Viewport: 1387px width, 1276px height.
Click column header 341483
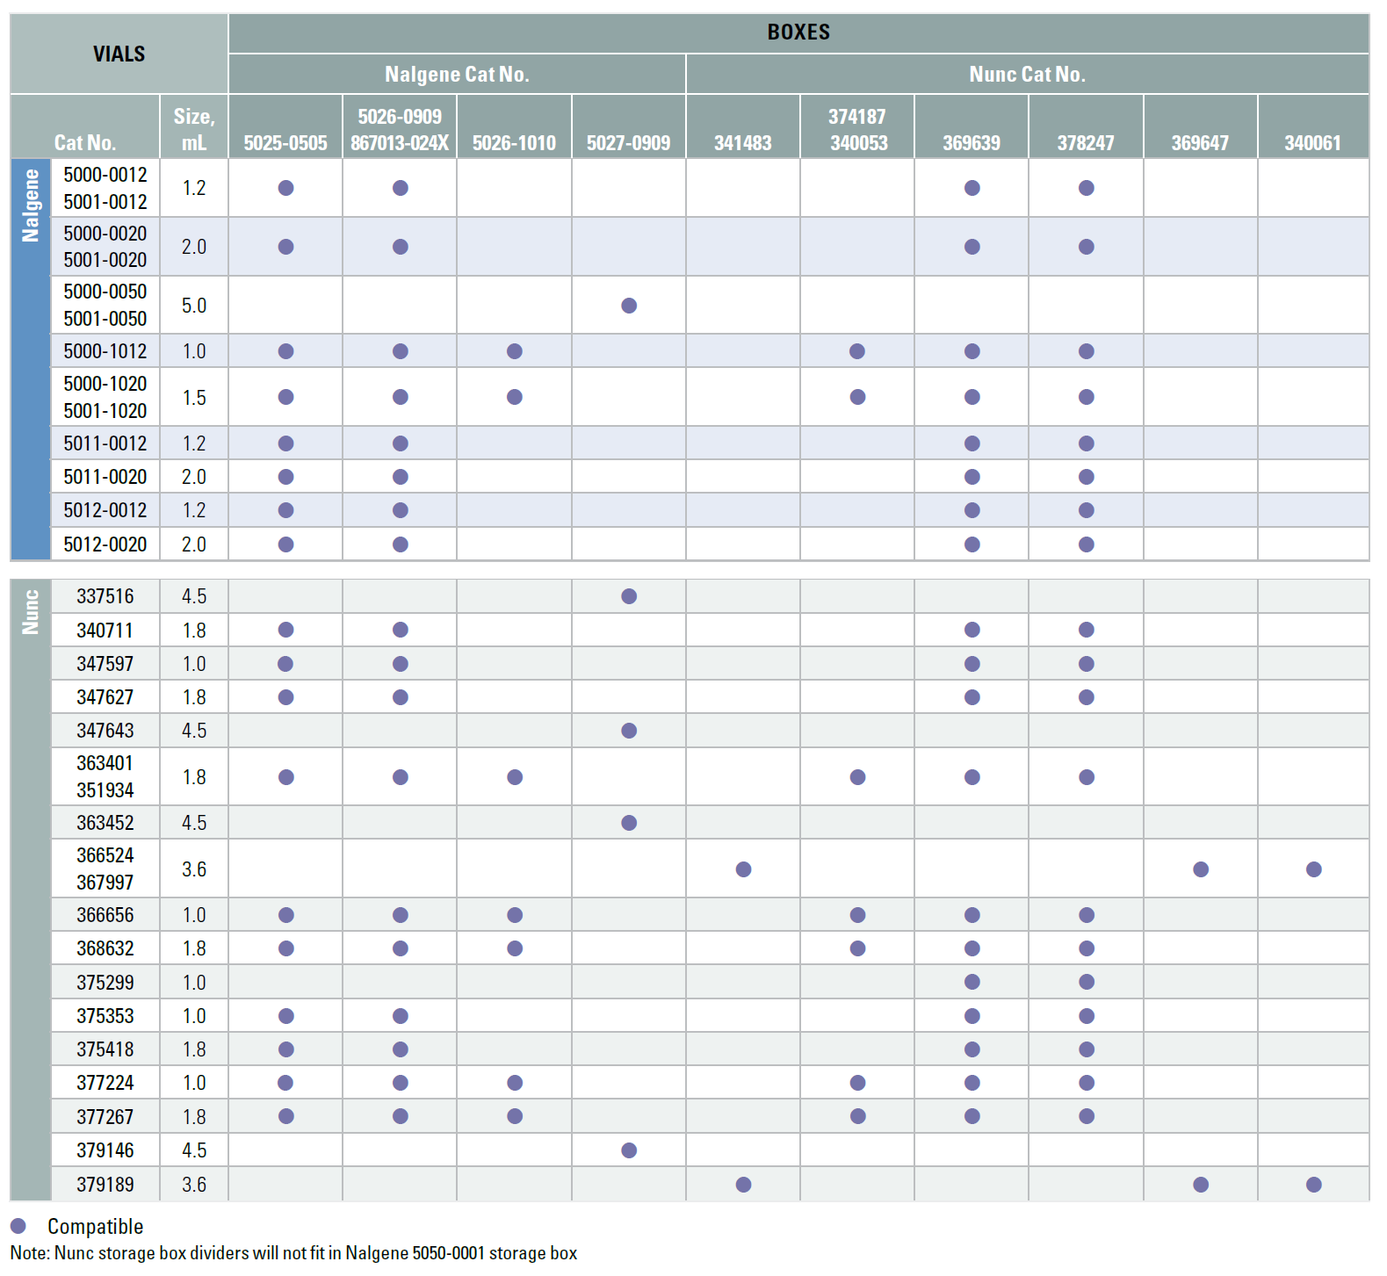(743, 126)
